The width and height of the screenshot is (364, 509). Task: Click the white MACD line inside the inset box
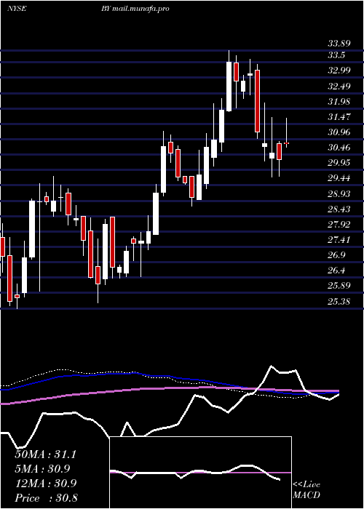[195, 473]
